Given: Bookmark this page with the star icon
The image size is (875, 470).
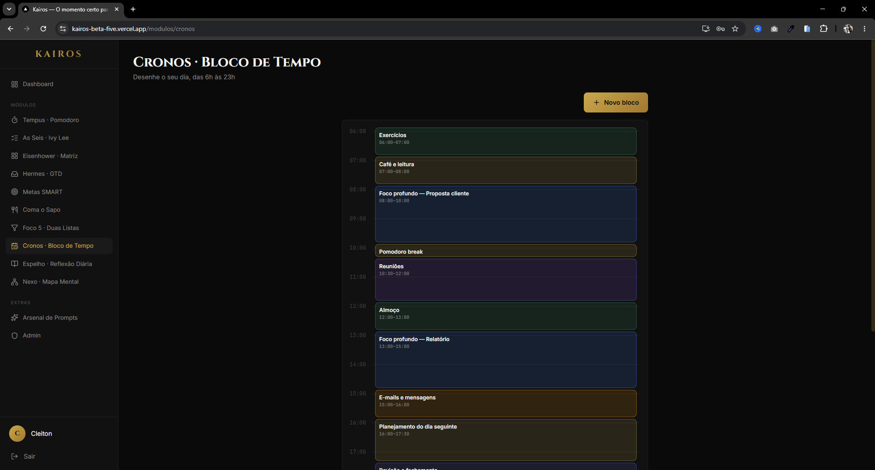Looking at the screenshot, I should pos(735,29).
